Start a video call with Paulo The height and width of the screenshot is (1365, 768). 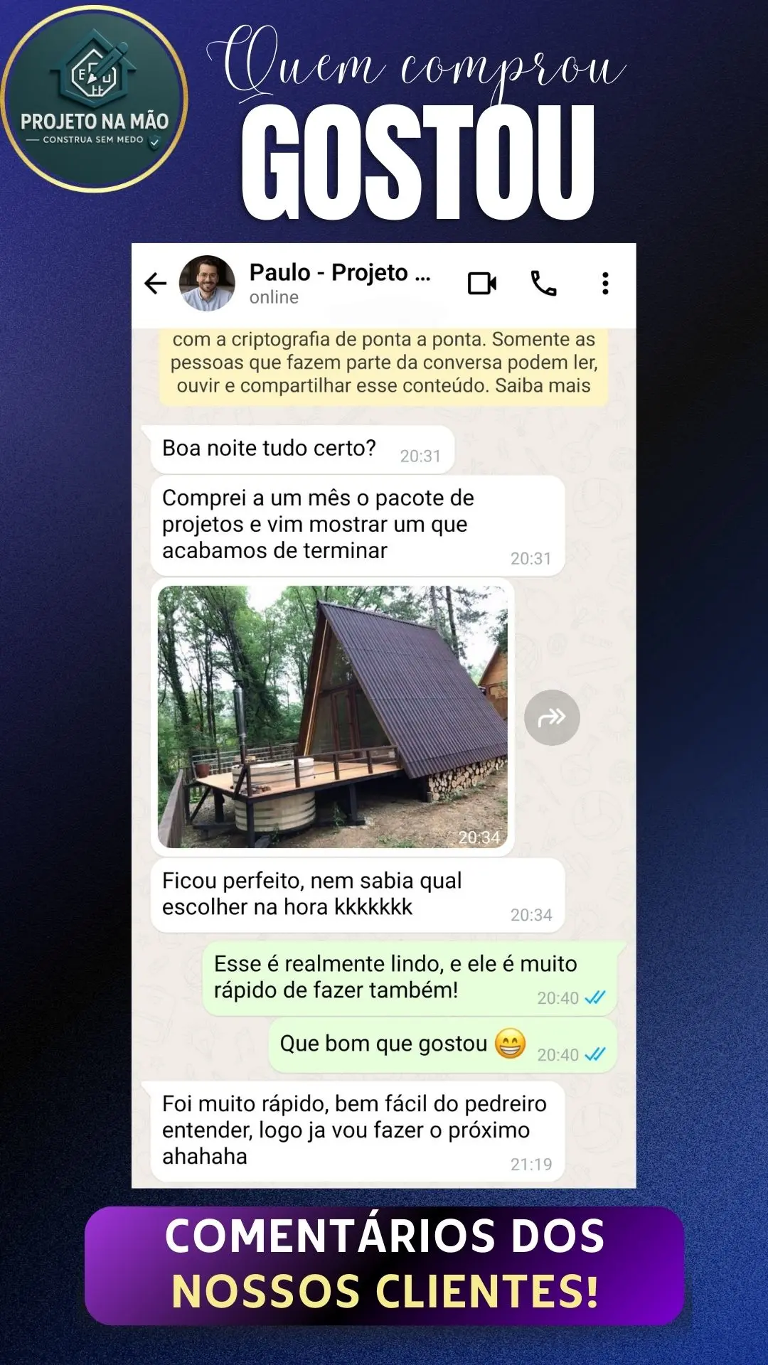click(x=482, y=284)
